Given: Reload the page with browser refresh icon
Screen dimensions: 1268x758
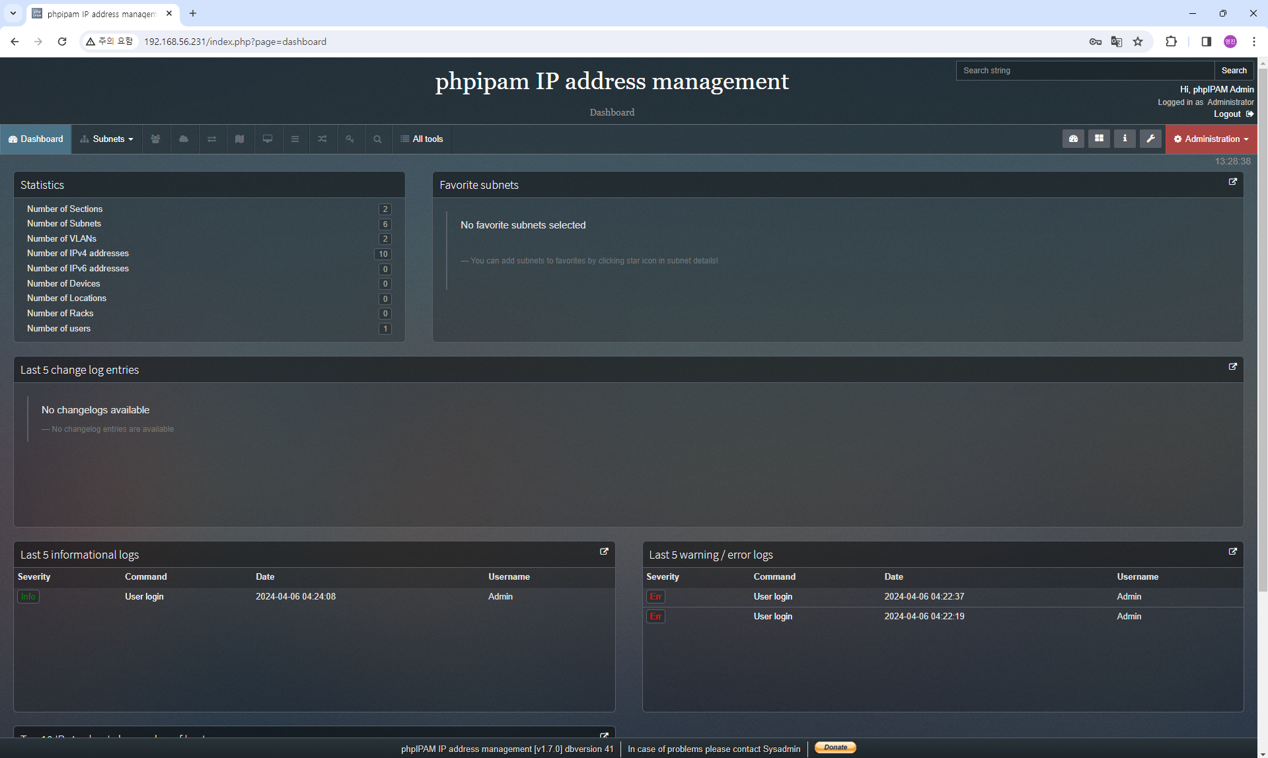Looking at the screenshot, I should (x=62, y=42).
